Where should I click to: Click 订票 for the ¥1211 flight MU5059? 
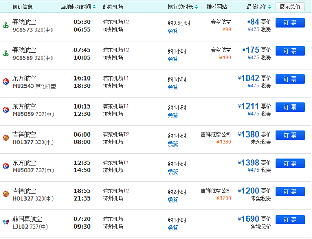point(290,107)
